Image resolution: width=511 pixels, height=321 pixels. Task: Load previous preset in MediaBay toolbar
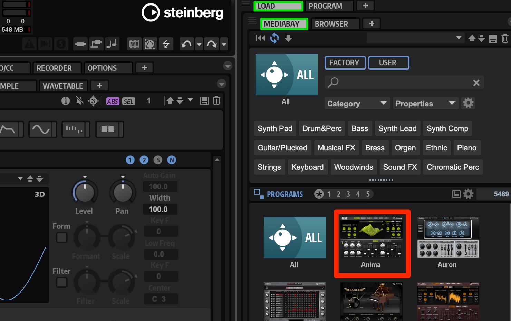(472, 38)
